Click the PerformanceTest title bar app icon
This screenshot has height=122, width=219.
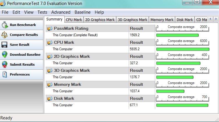(x=3, y=4)
